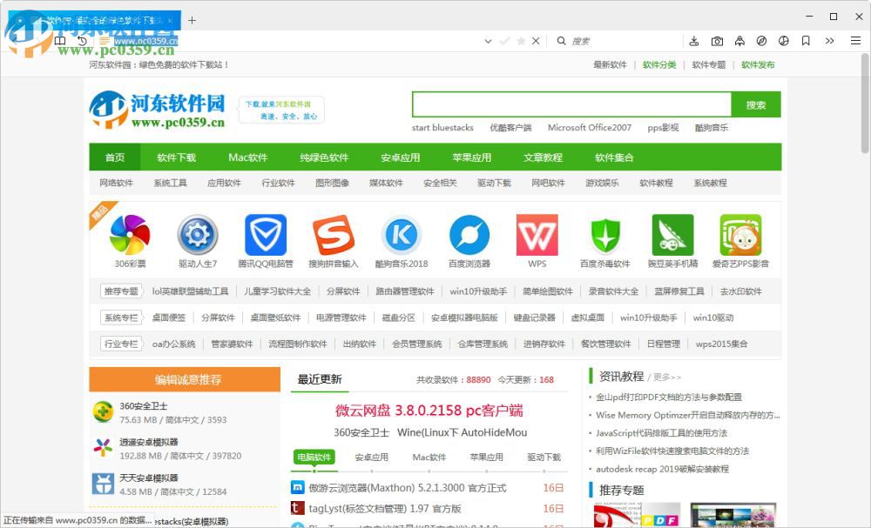Switch to the 安卓应用 tab
The width and height of the screenshot is (871, 528).
[x=374, y=457]
